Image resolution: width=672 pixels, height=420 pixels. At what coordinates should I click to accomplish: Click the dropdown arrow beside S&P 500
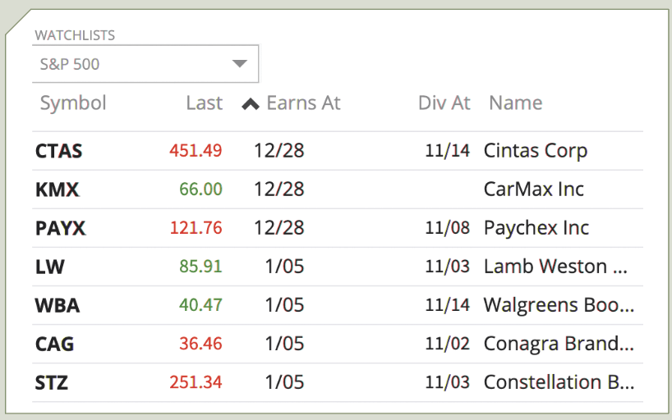(240, 64)
